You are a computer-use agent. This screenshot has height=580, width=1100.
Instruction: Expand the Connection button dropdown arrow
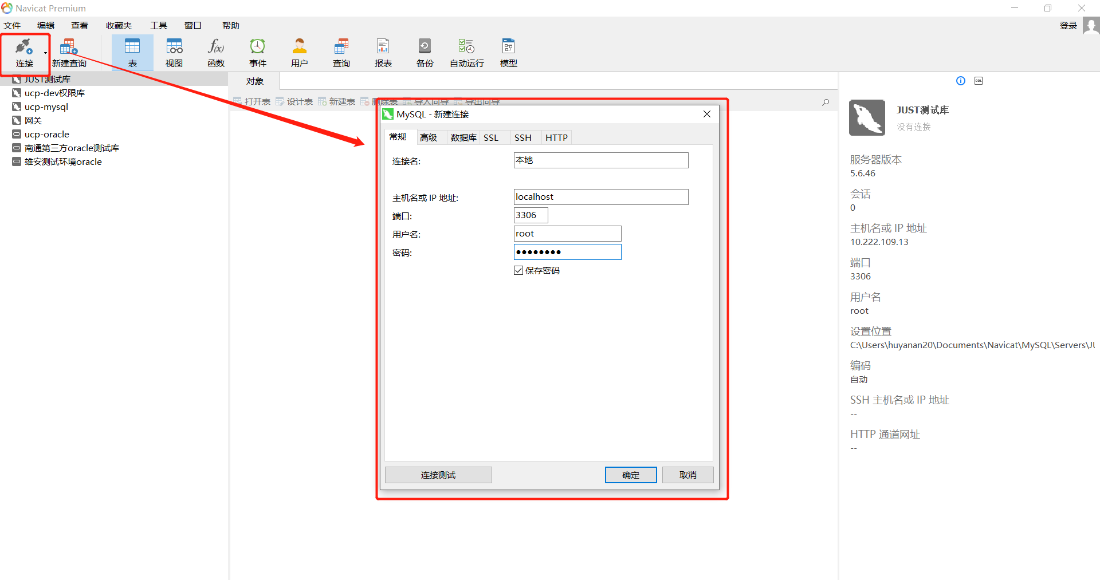(46, 53)
